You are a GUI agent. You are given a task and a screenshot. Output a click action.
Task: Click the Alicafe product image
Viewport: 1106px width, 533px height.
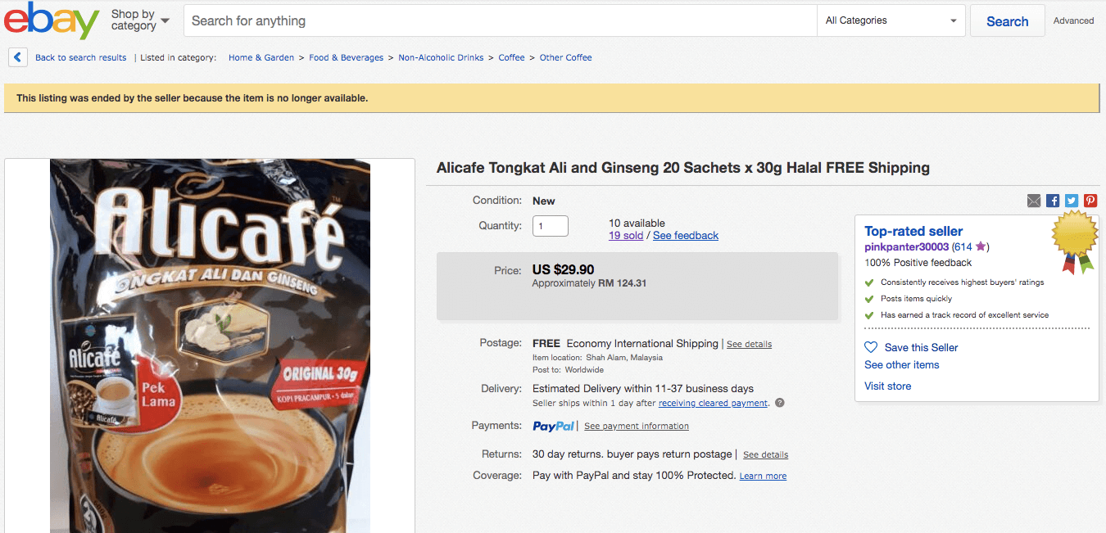(210, 344)
